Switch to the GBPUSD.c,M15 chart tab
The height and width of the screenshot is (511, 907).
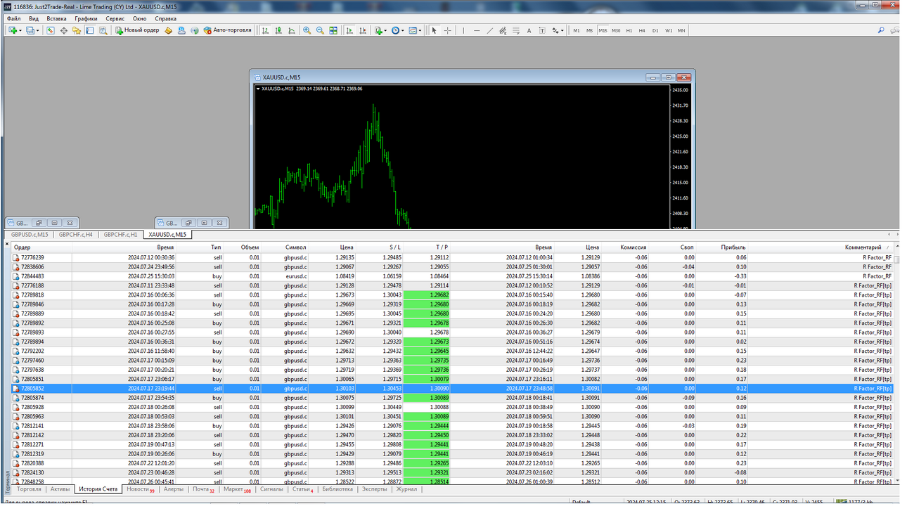(x=30, y=234)
